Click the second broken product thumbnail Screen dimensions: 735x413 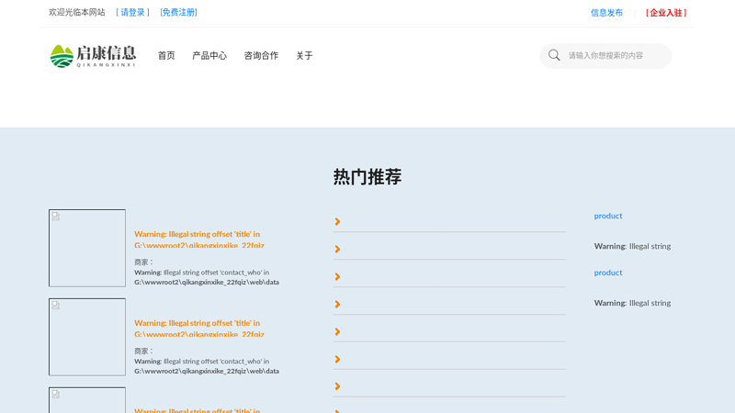click(87, 337)
